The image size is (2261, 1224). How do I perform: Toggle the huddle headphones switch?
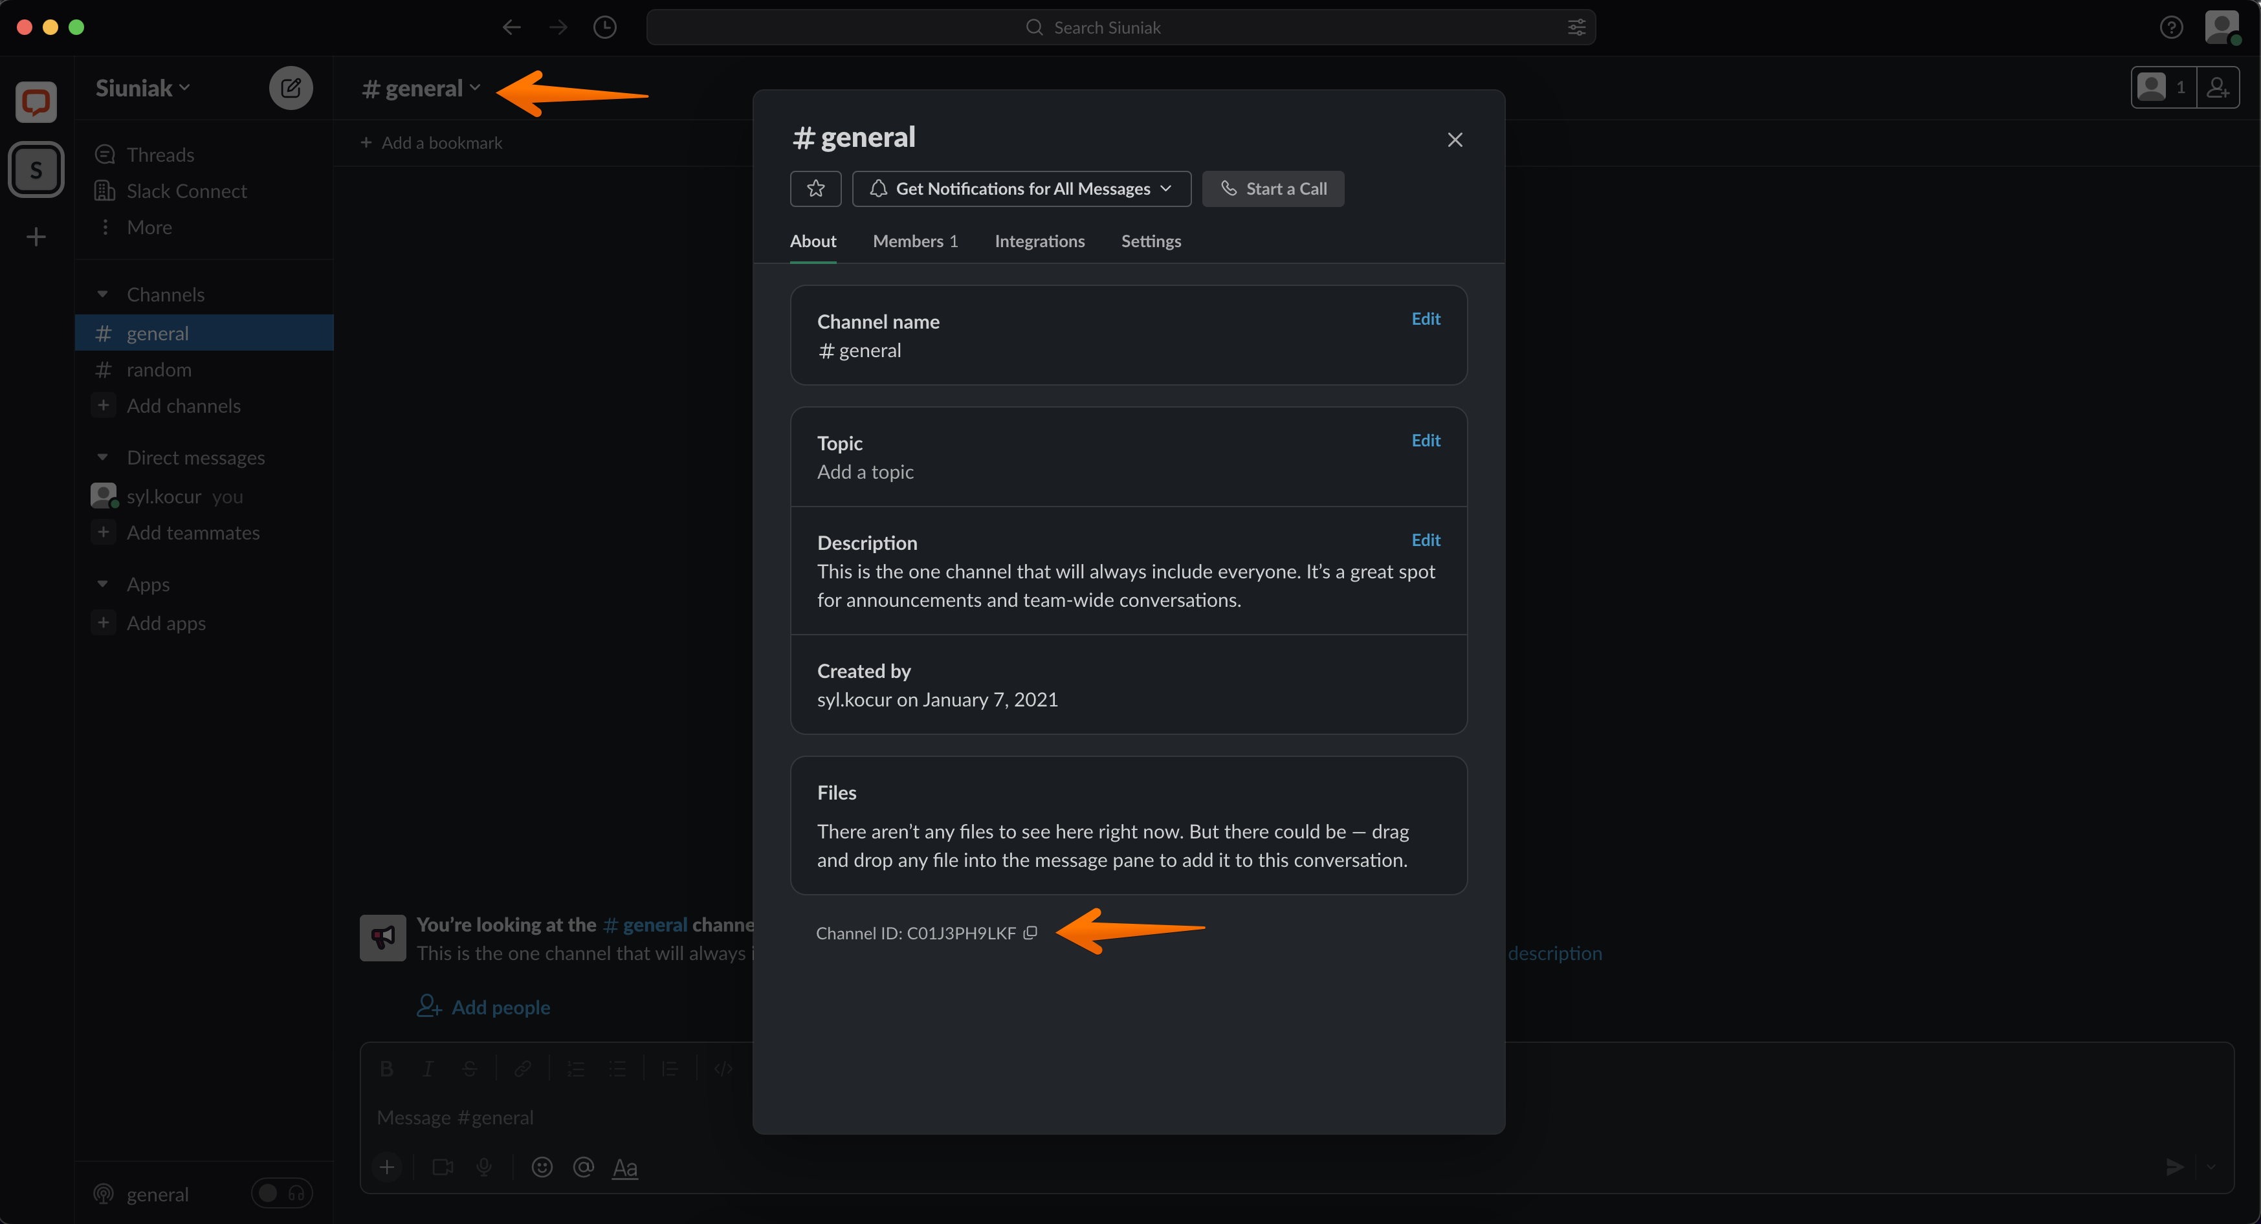point(281,1194)
